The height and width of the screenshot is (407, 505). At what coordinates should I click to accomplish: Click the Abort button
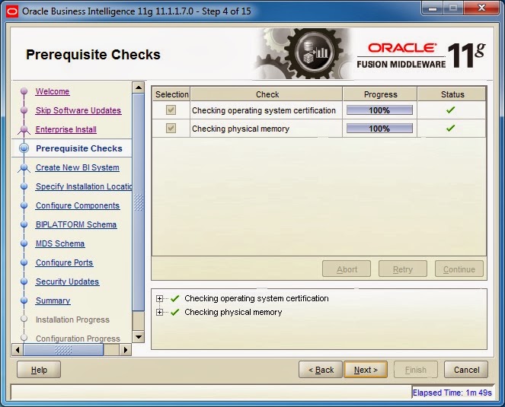(x=347, y=269)
